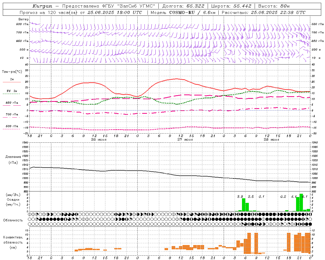Click the Осадки panel label

[13, 200]
